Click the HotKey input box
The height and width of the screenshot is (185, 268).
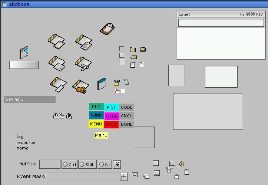pos(50,164)
